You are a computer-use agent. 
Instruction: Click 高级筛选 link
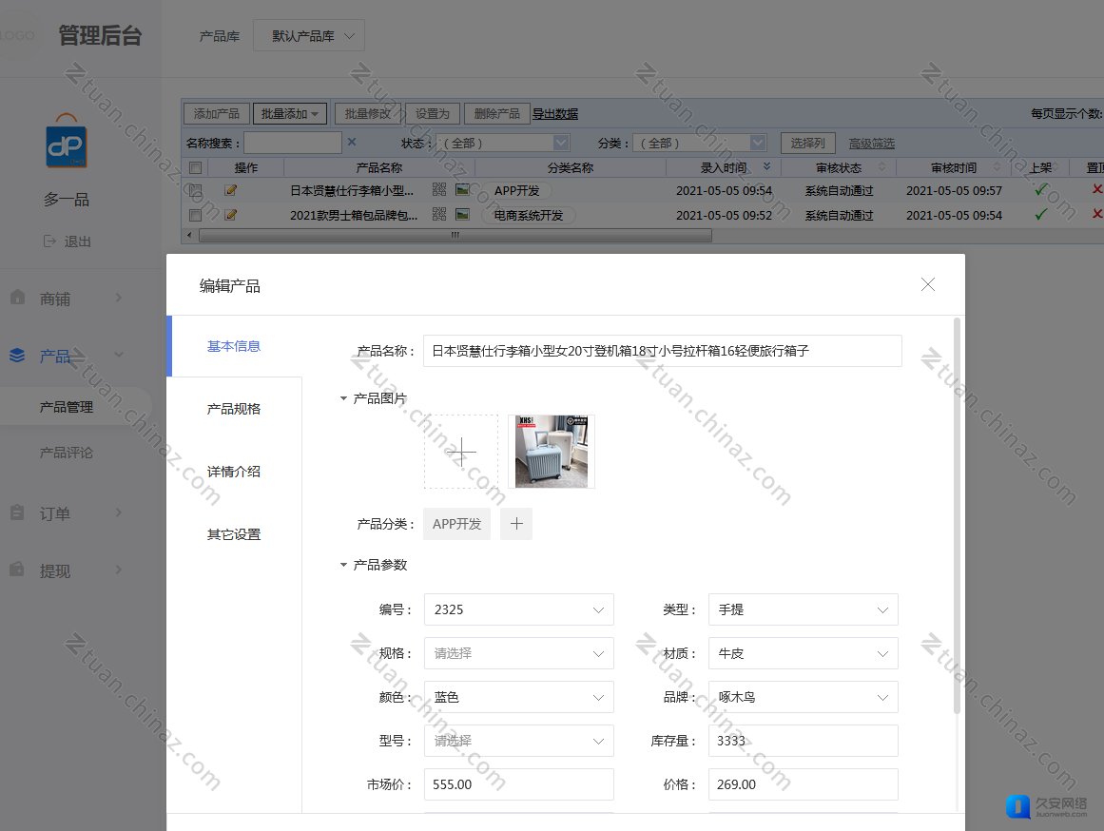[x=872, y=144]
